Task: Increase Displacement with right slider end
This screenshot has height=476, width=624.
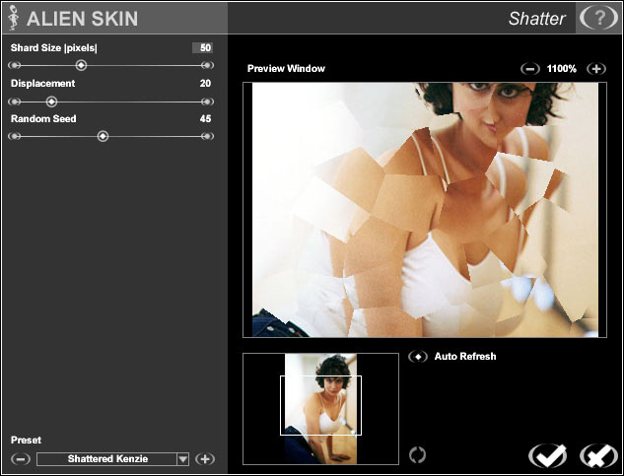Action: coord(207,102)
